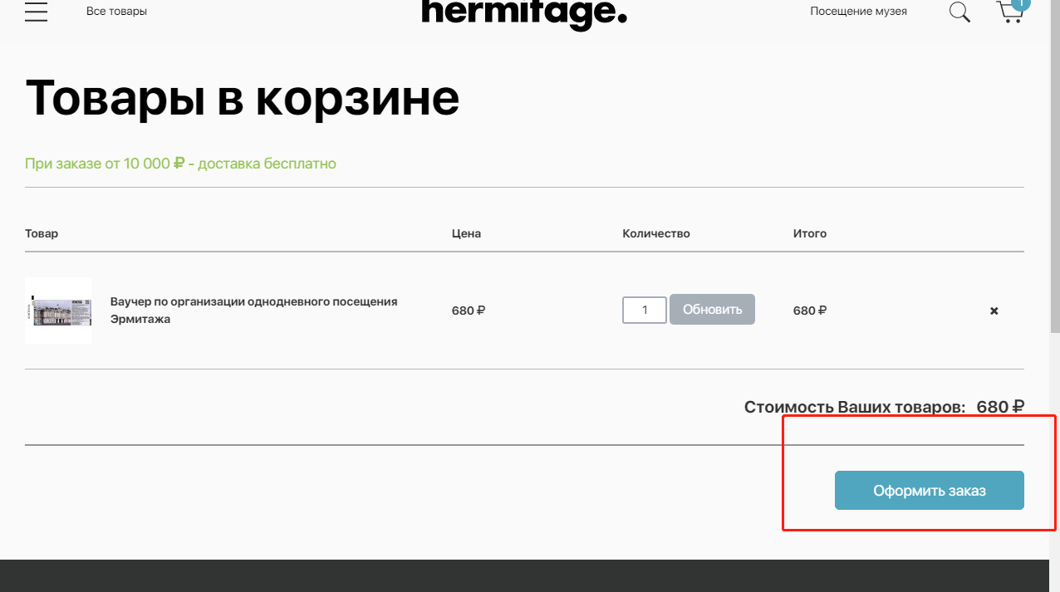Open the search magnifier icon
Image resolution: width=1060 pixels, height=592 pixels.
click(x=959, y=12)
